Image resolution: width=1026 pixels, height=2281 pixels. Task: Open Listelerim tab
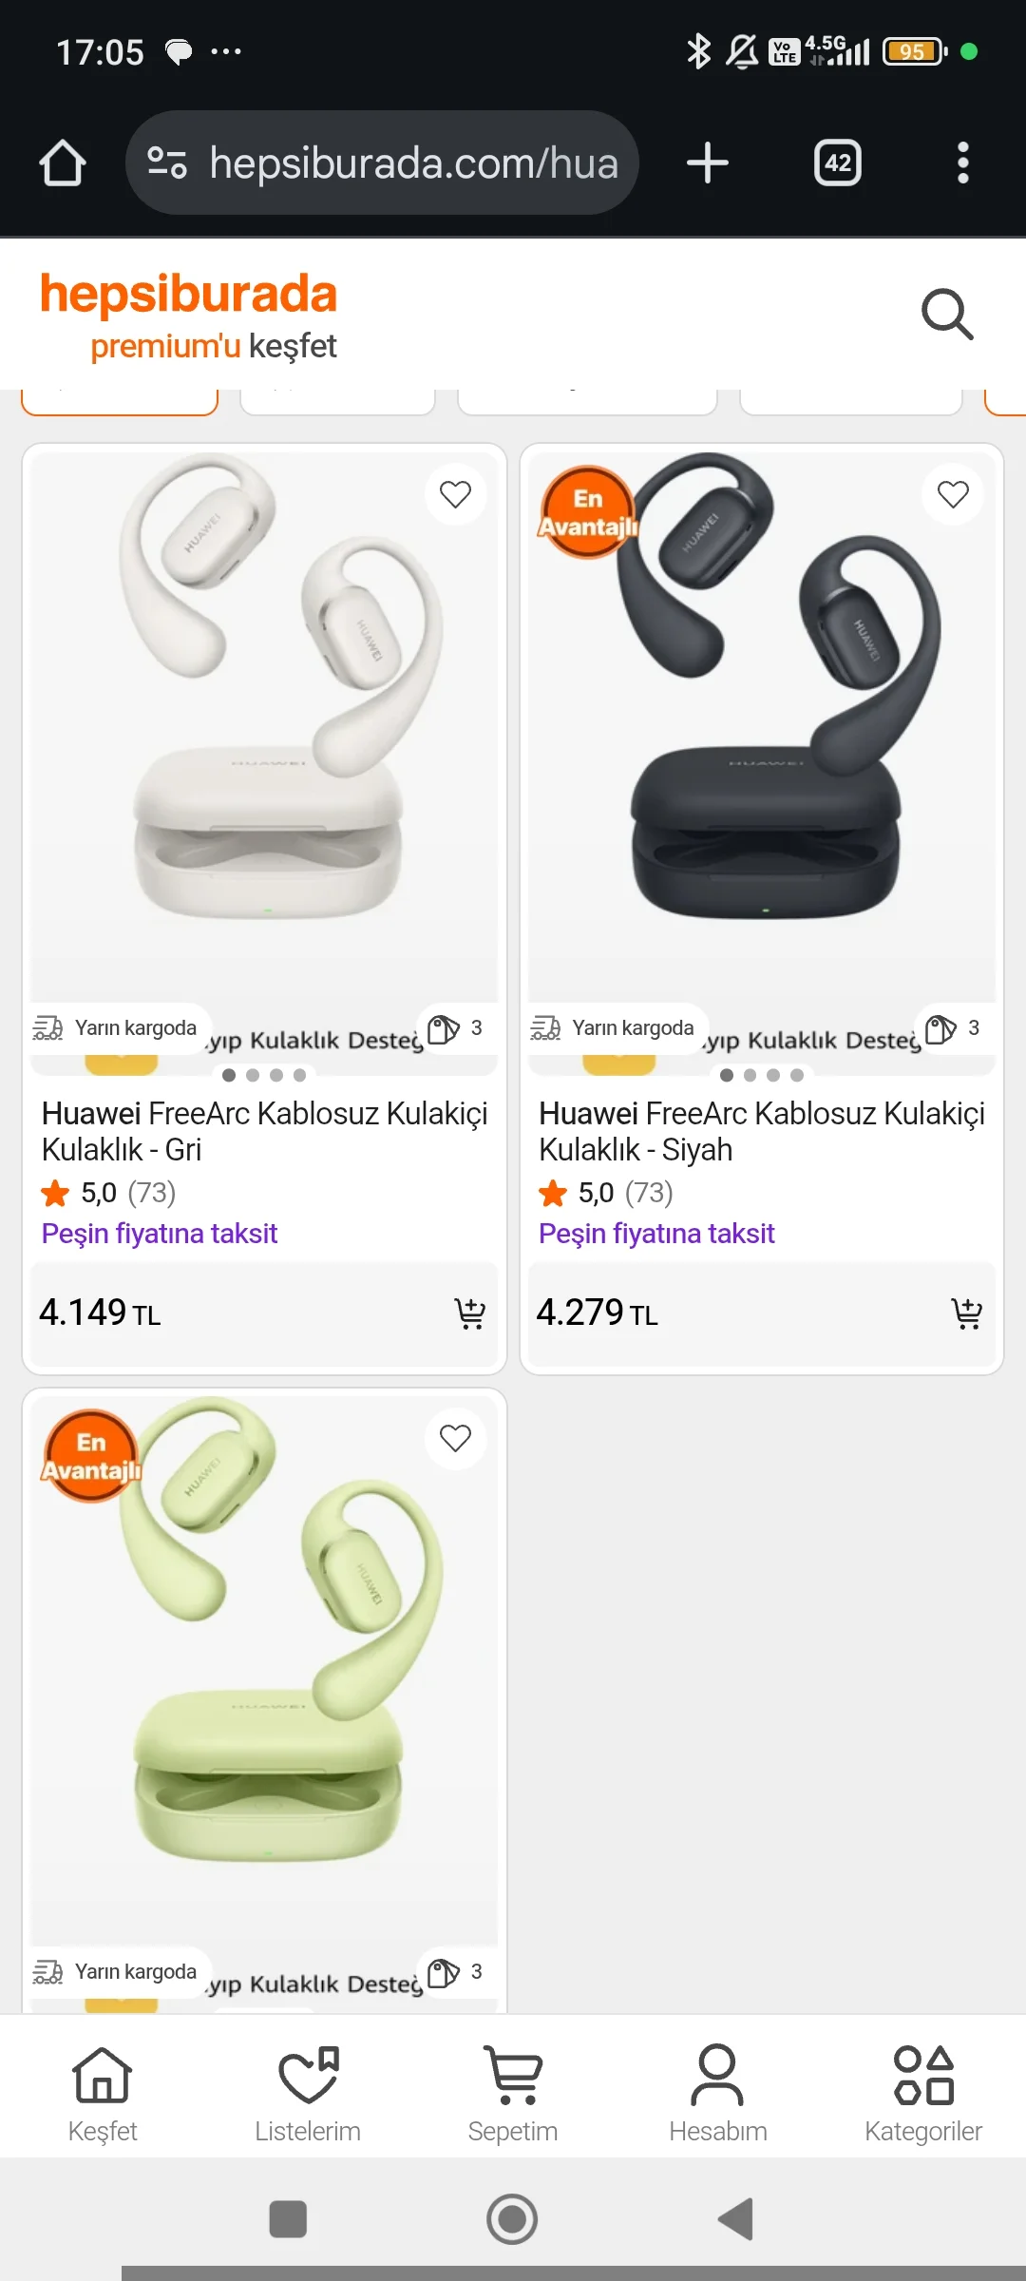pyautogui.click(x=308, y=2091)
